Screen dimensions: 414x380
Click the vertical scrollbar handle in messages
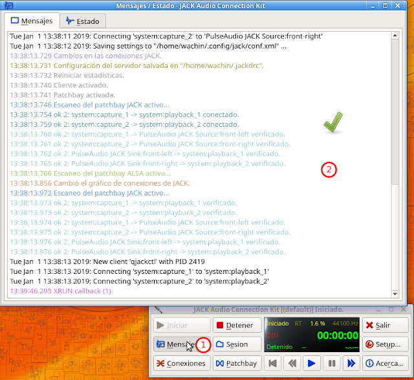[x=395, y=111]
